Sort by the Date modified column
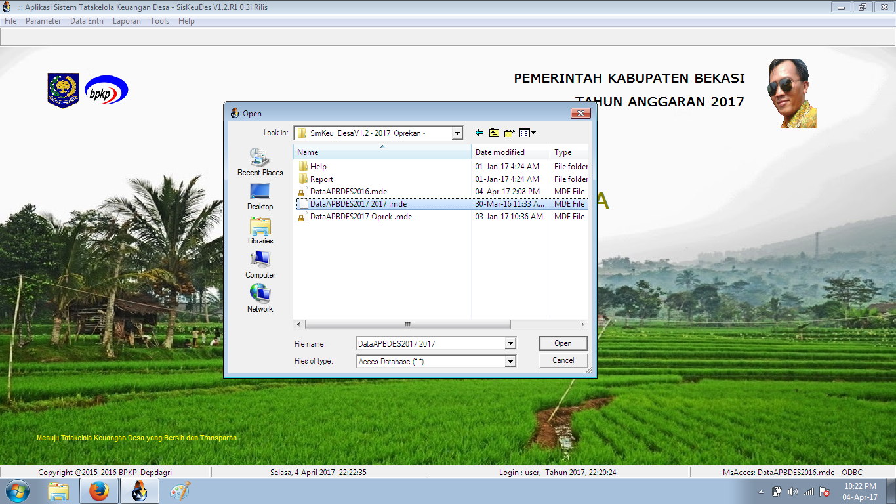The image size is (896, 504). pyautogui.click(x=511, y=152)
